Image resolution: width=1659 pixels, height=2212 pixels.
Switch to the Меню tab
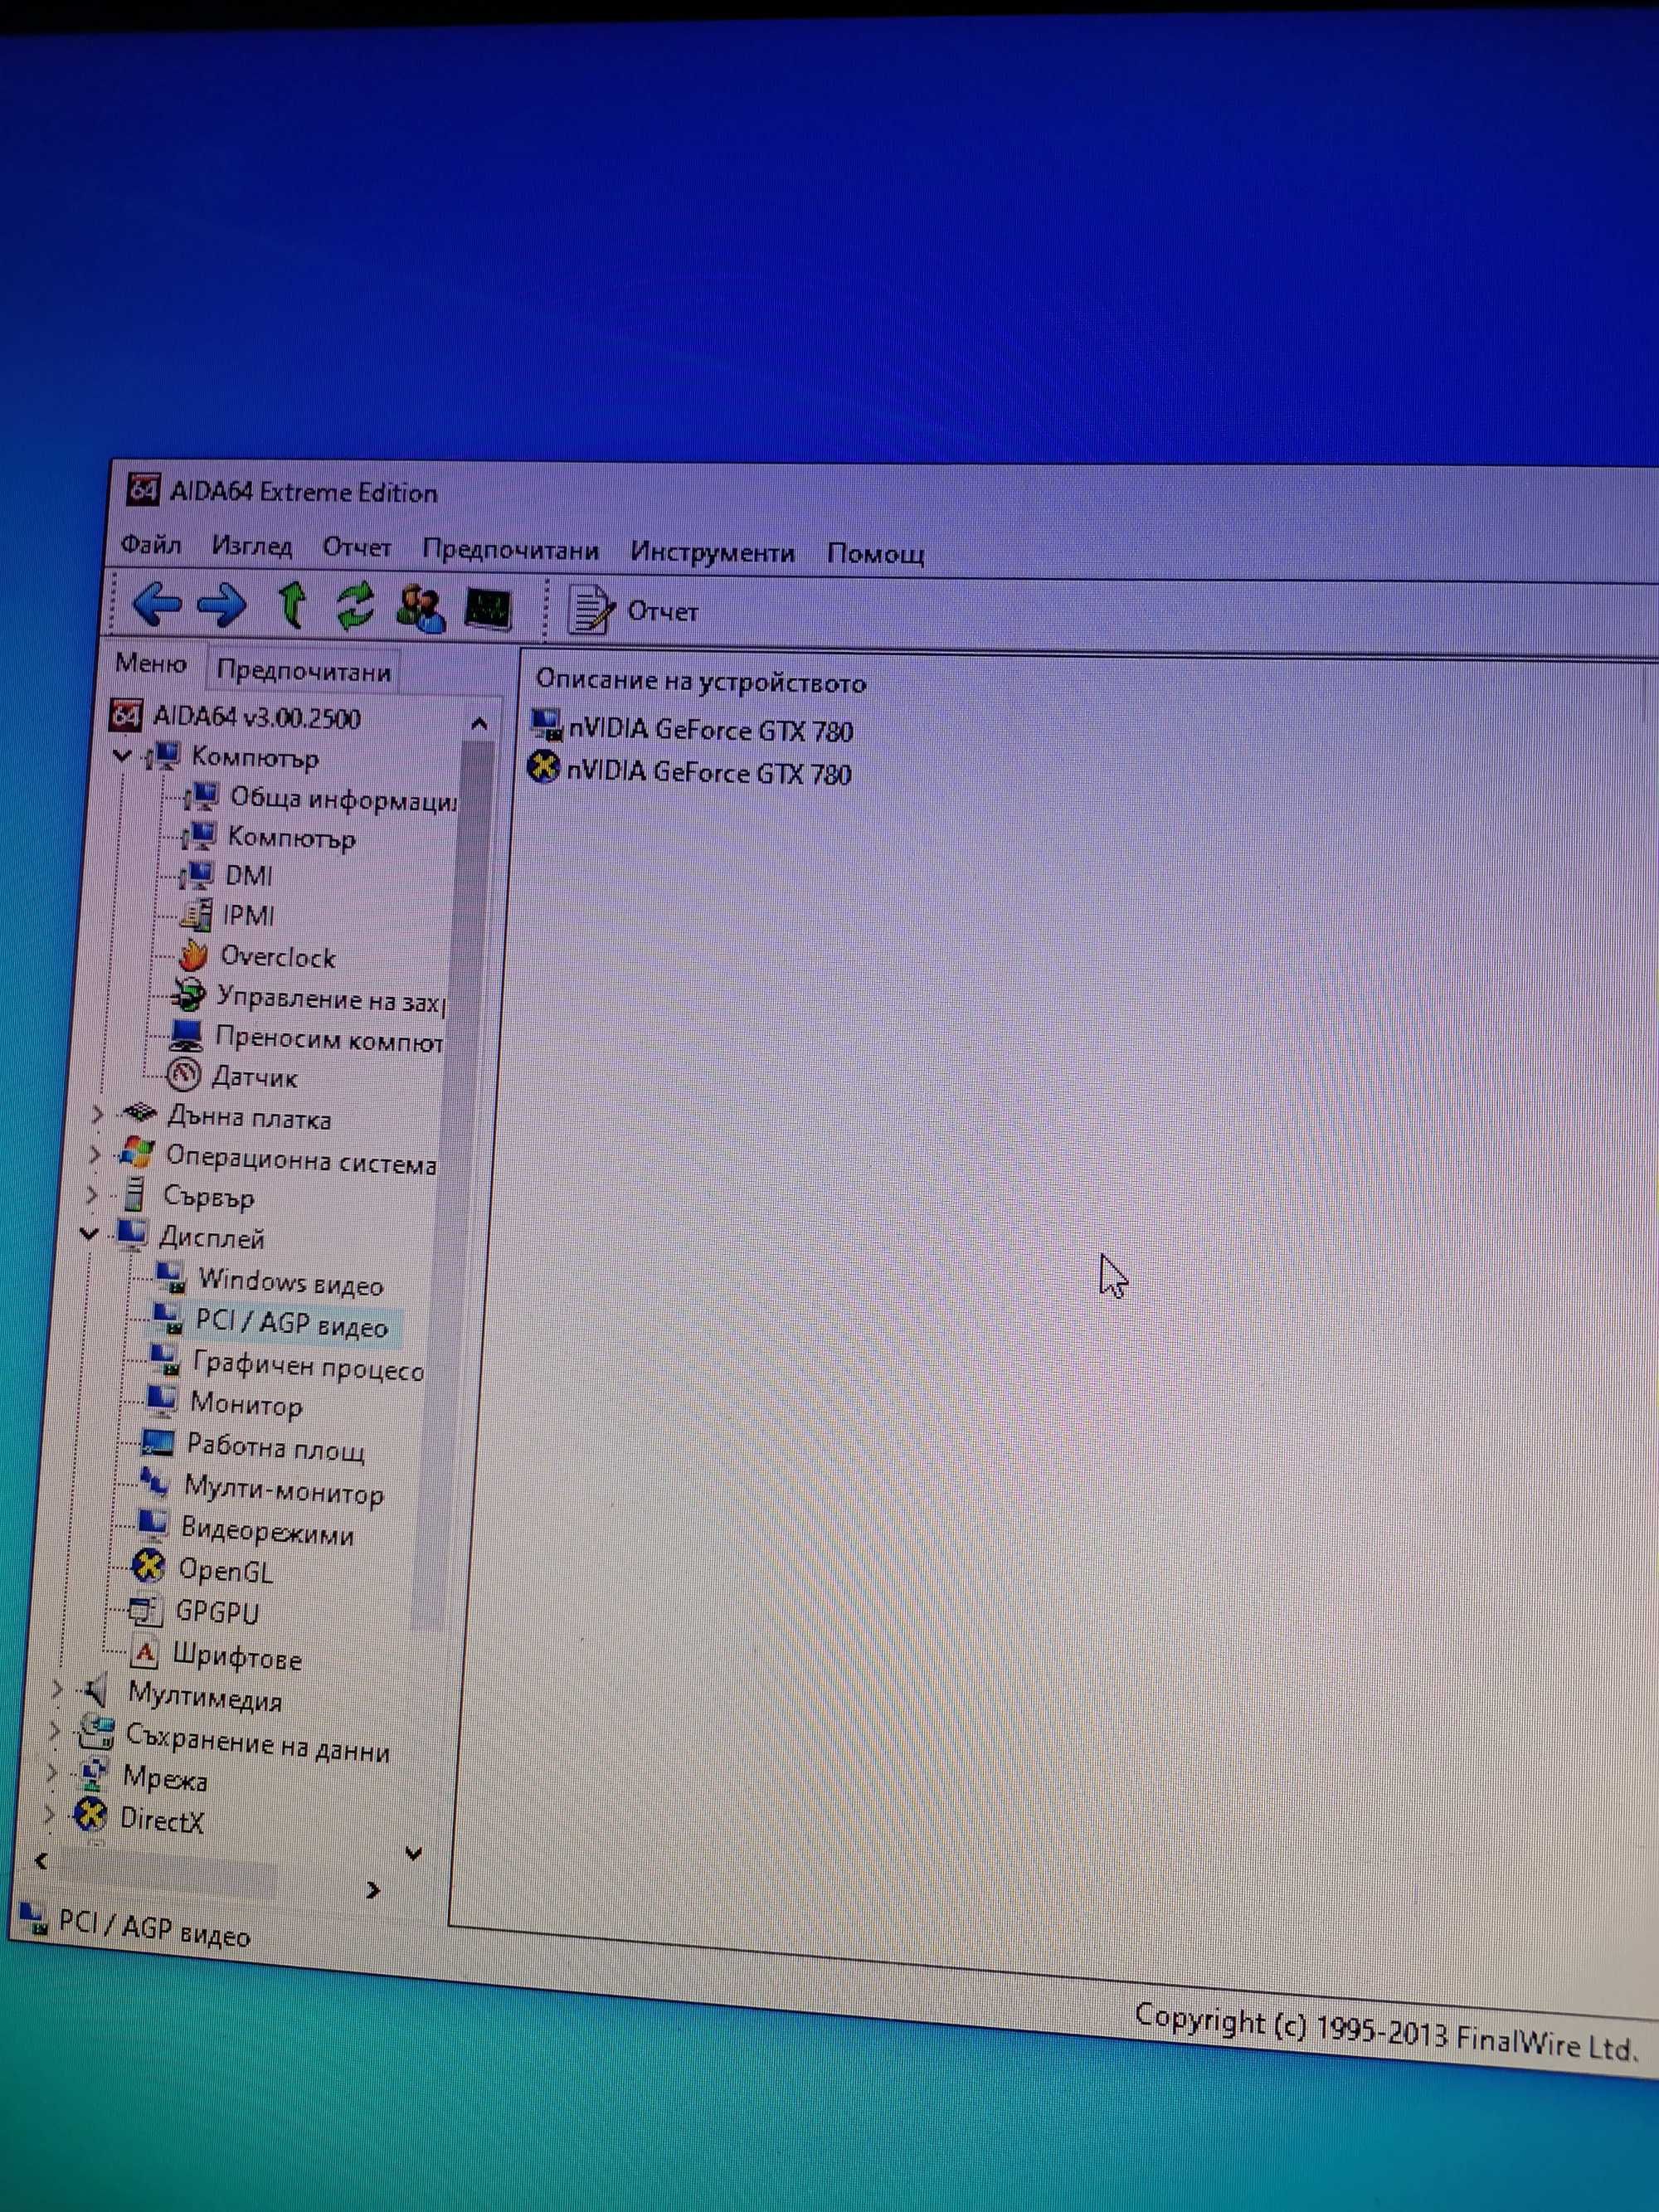coord(151,663)
